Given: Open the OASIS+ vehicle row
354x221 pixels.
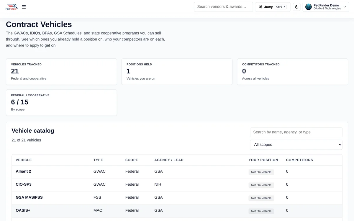Looking at the screenshot, I should [x=177, y=211].
